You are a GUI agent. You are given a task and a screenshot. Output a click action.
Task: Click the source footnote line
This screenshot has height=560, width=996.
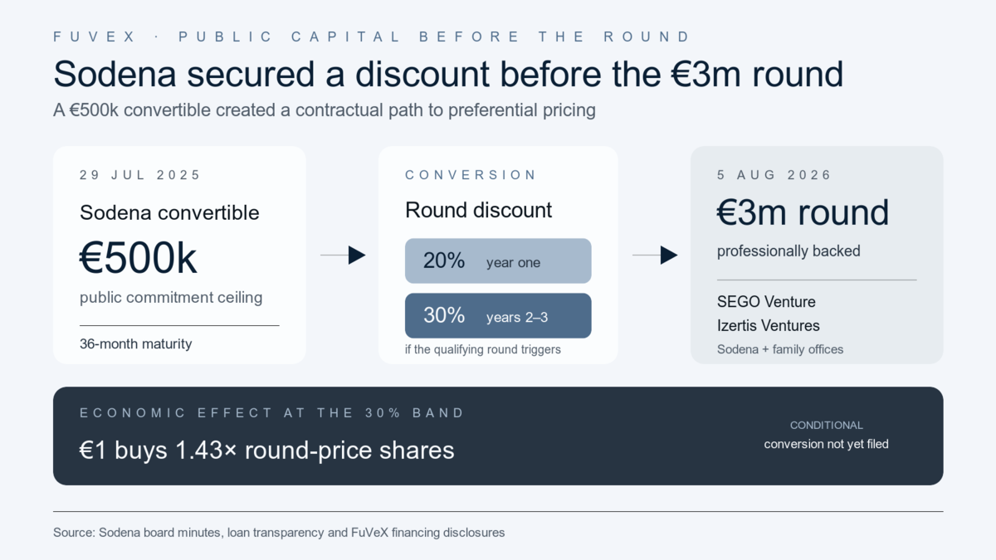point(279,533)
